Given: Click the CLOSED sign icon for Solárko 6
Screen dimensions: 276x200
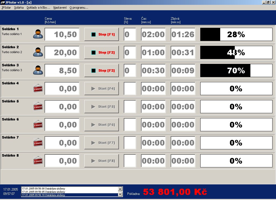Looking at the screenshot, I should 38,124.
